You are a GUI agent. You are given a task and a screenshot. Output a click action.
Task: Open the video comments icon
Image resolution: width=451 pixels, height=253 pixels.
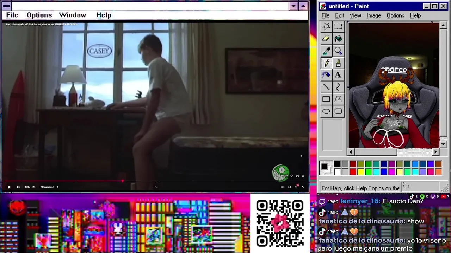[x=297, y=176]
